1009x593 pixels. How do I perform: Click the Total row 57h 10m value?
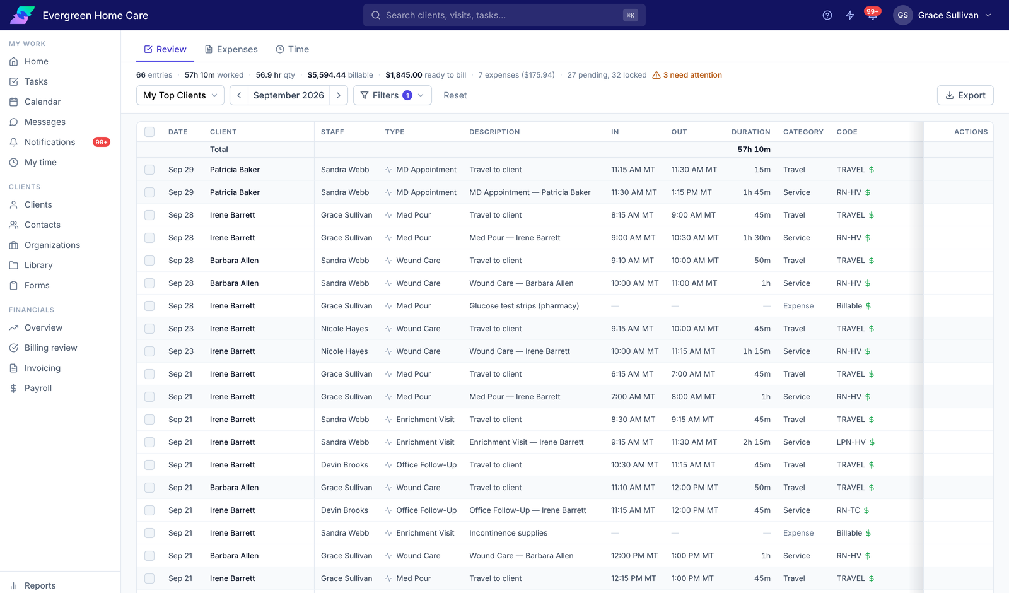tap(754, 150)
